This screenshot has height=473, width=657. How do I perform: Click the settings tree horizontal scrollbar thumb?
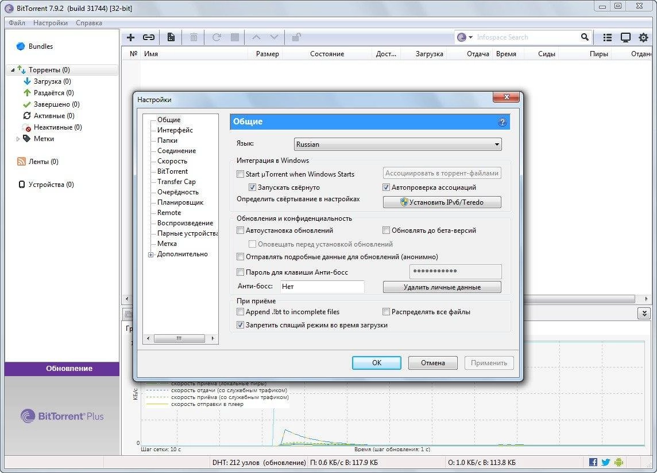click(x=179, y=338)
